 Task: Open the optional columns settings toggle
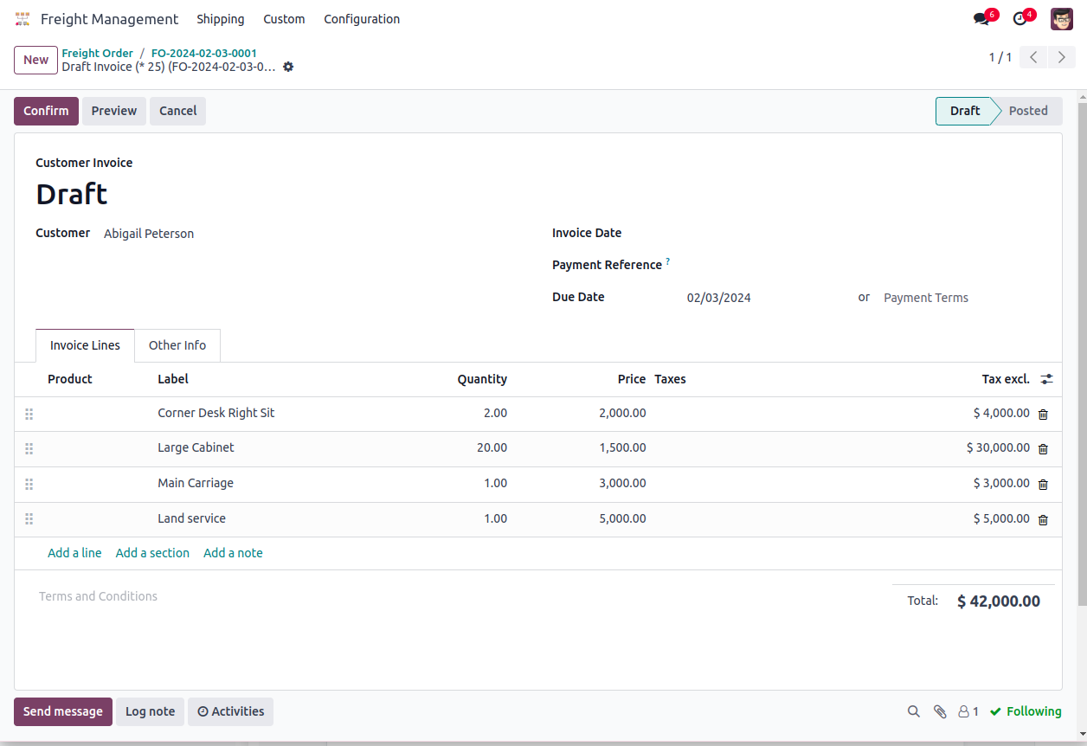click(x=1047, y=379)
